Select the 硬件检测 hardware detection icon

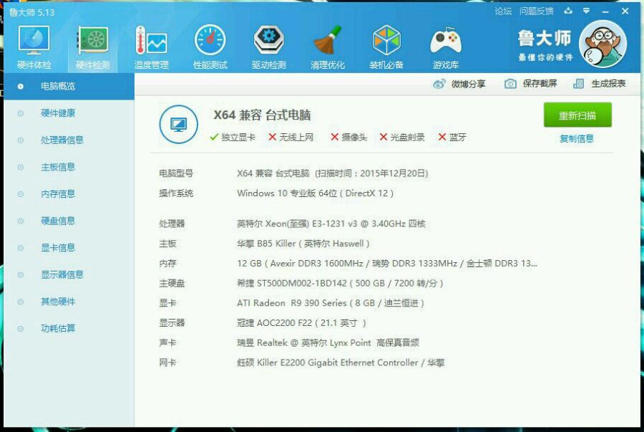pyautogui.click(x=93, y=47)
